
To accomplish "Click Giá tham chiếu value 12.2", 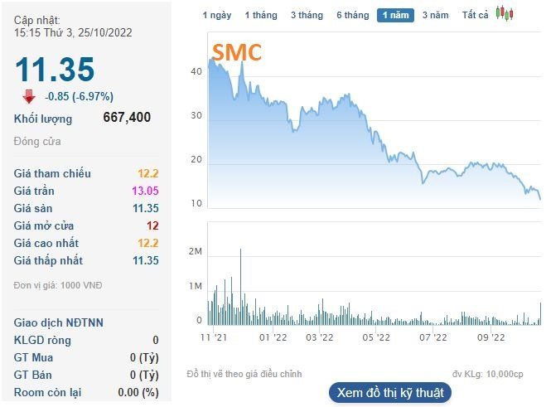I will [148, 173].
